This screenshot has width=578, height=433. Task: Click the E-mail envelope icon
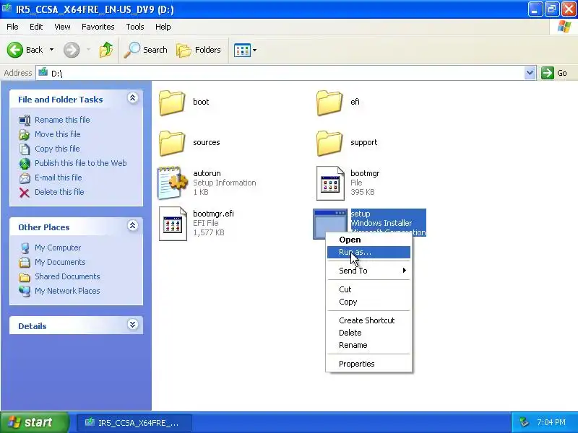point(25,178)
